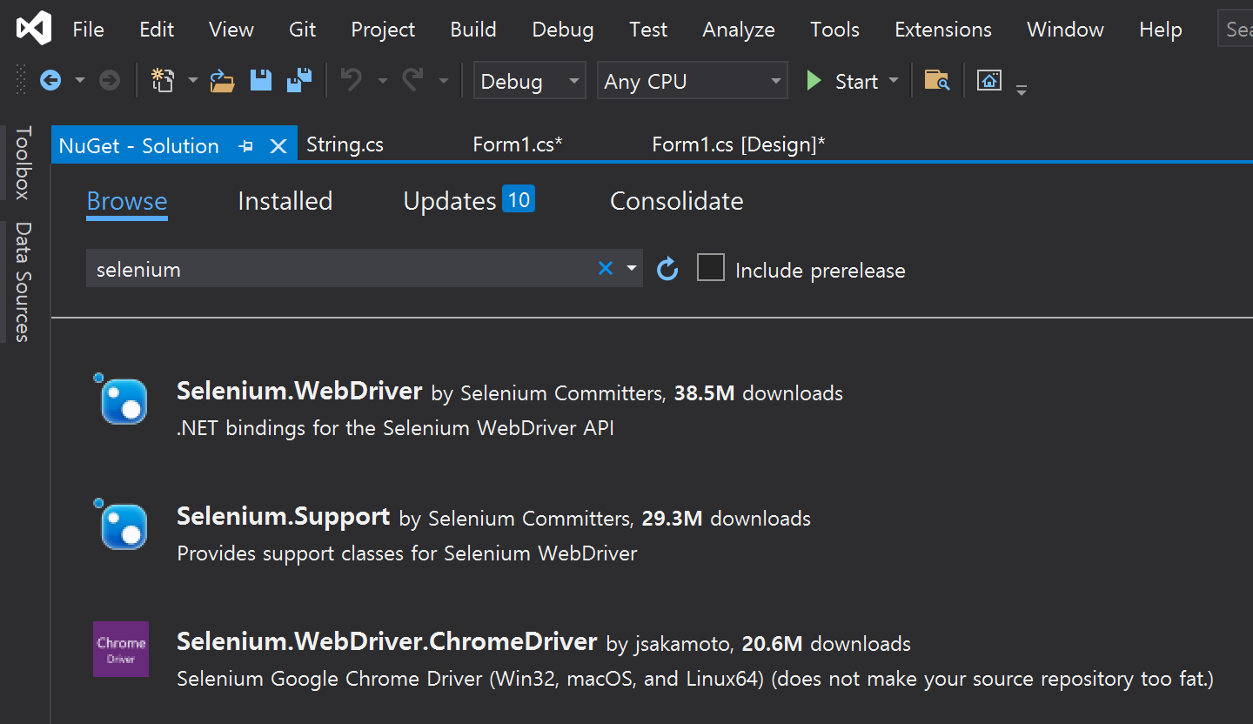The height and width of the screenshot is (724, 1253).
Task: Clear the selenium search with X
Action: (606, 269)
